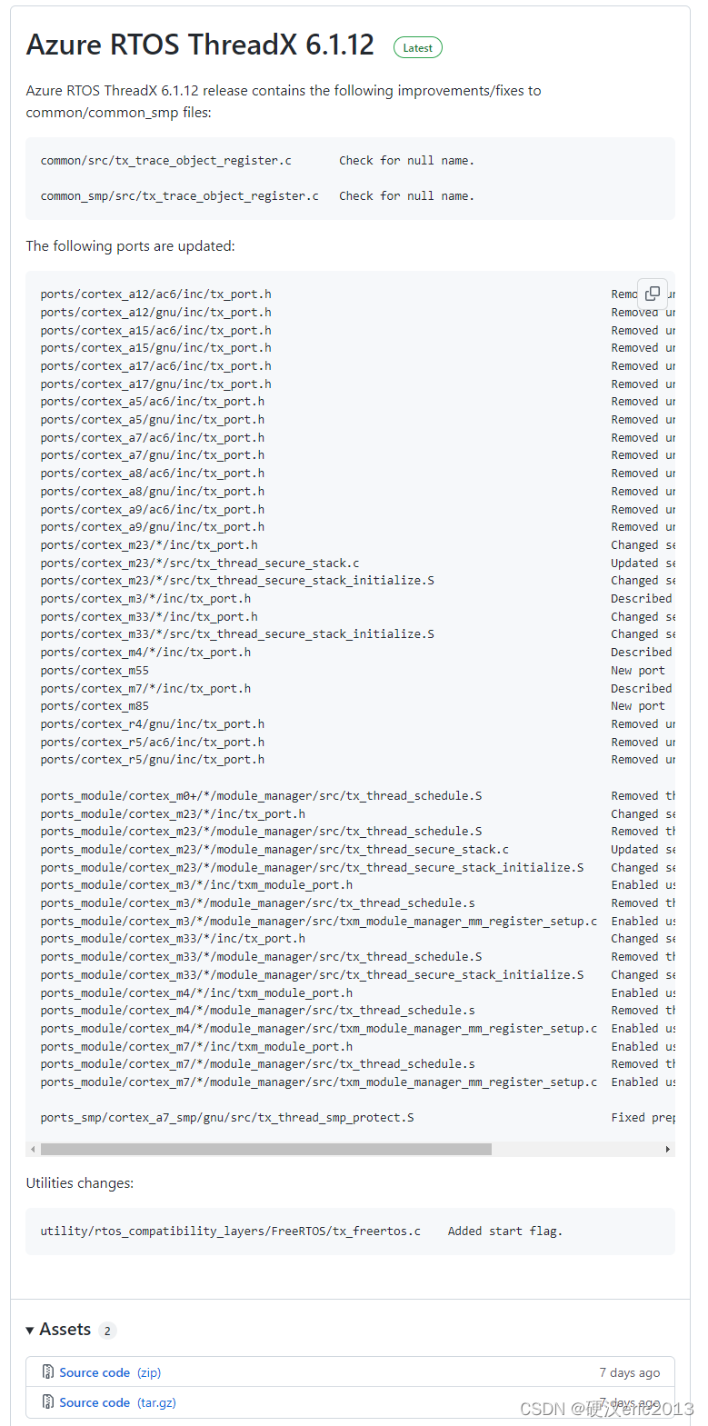Viewport: 708px width, 1426px height.
Task: Collapse the Assets section triangle
Action: click(30, 1330)
